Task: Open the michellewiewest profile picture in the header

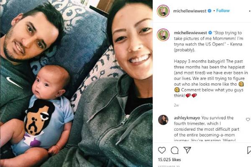Action: pos(163,11)
